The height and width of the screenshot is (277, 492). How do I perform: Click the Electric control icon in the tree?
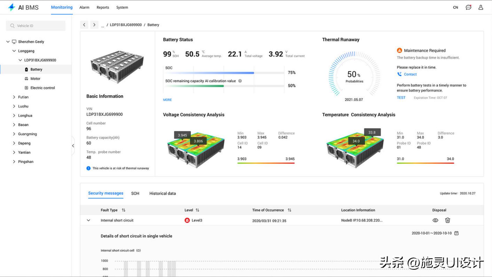(x=26, y=88)
